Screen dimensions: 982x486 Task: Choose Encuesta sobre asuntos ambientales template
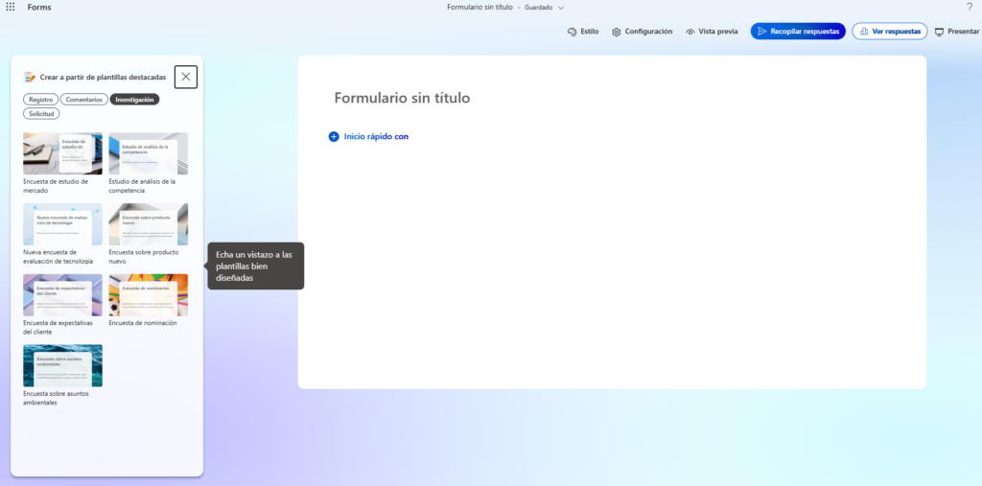click(62, 365)
